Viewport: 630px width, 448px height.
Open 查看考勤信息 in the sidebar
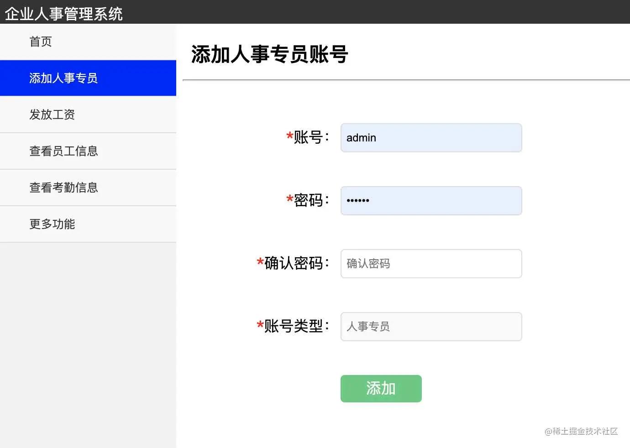click(x=88, y=188)
